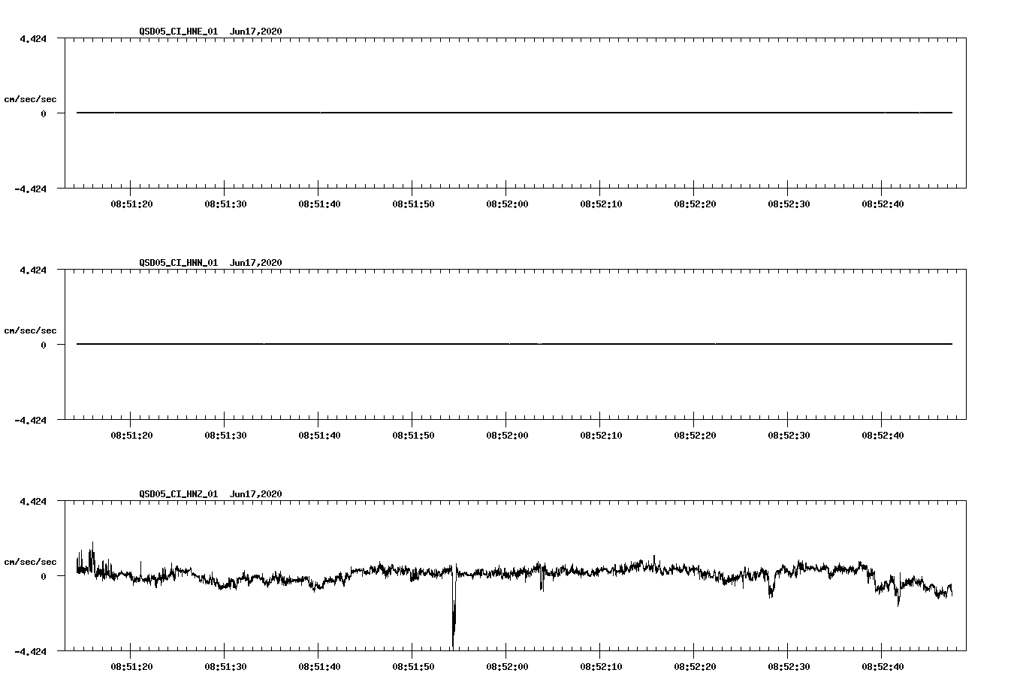The image size is (1020, 694).
Task: Click the 08:52:30 tick label under HNN plot
Action: [x=789, y=436]
